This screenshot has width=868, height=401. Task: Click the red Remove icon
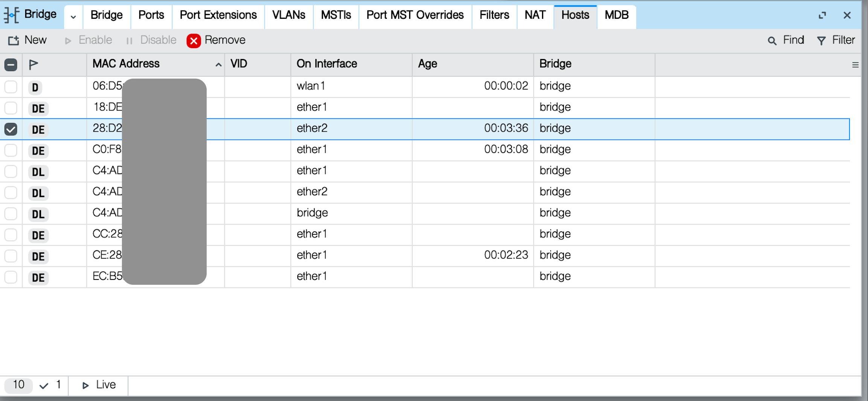193,41
